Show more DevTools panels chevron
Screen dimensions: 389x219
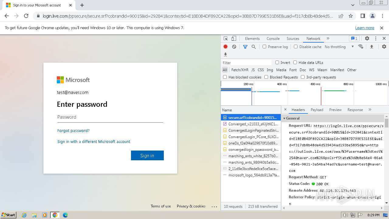(328, 39)
